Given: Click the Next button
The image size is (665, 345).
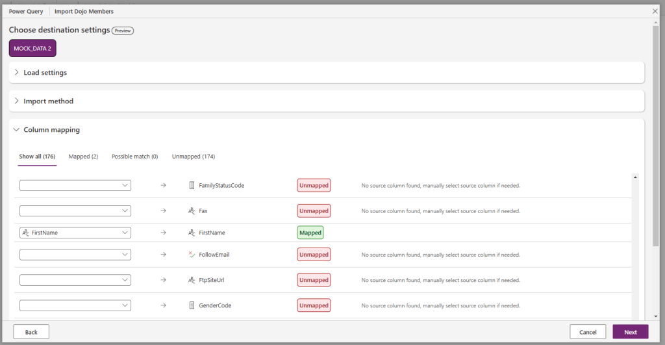Looking at the screenshot, I should click(x=630, y=332).
